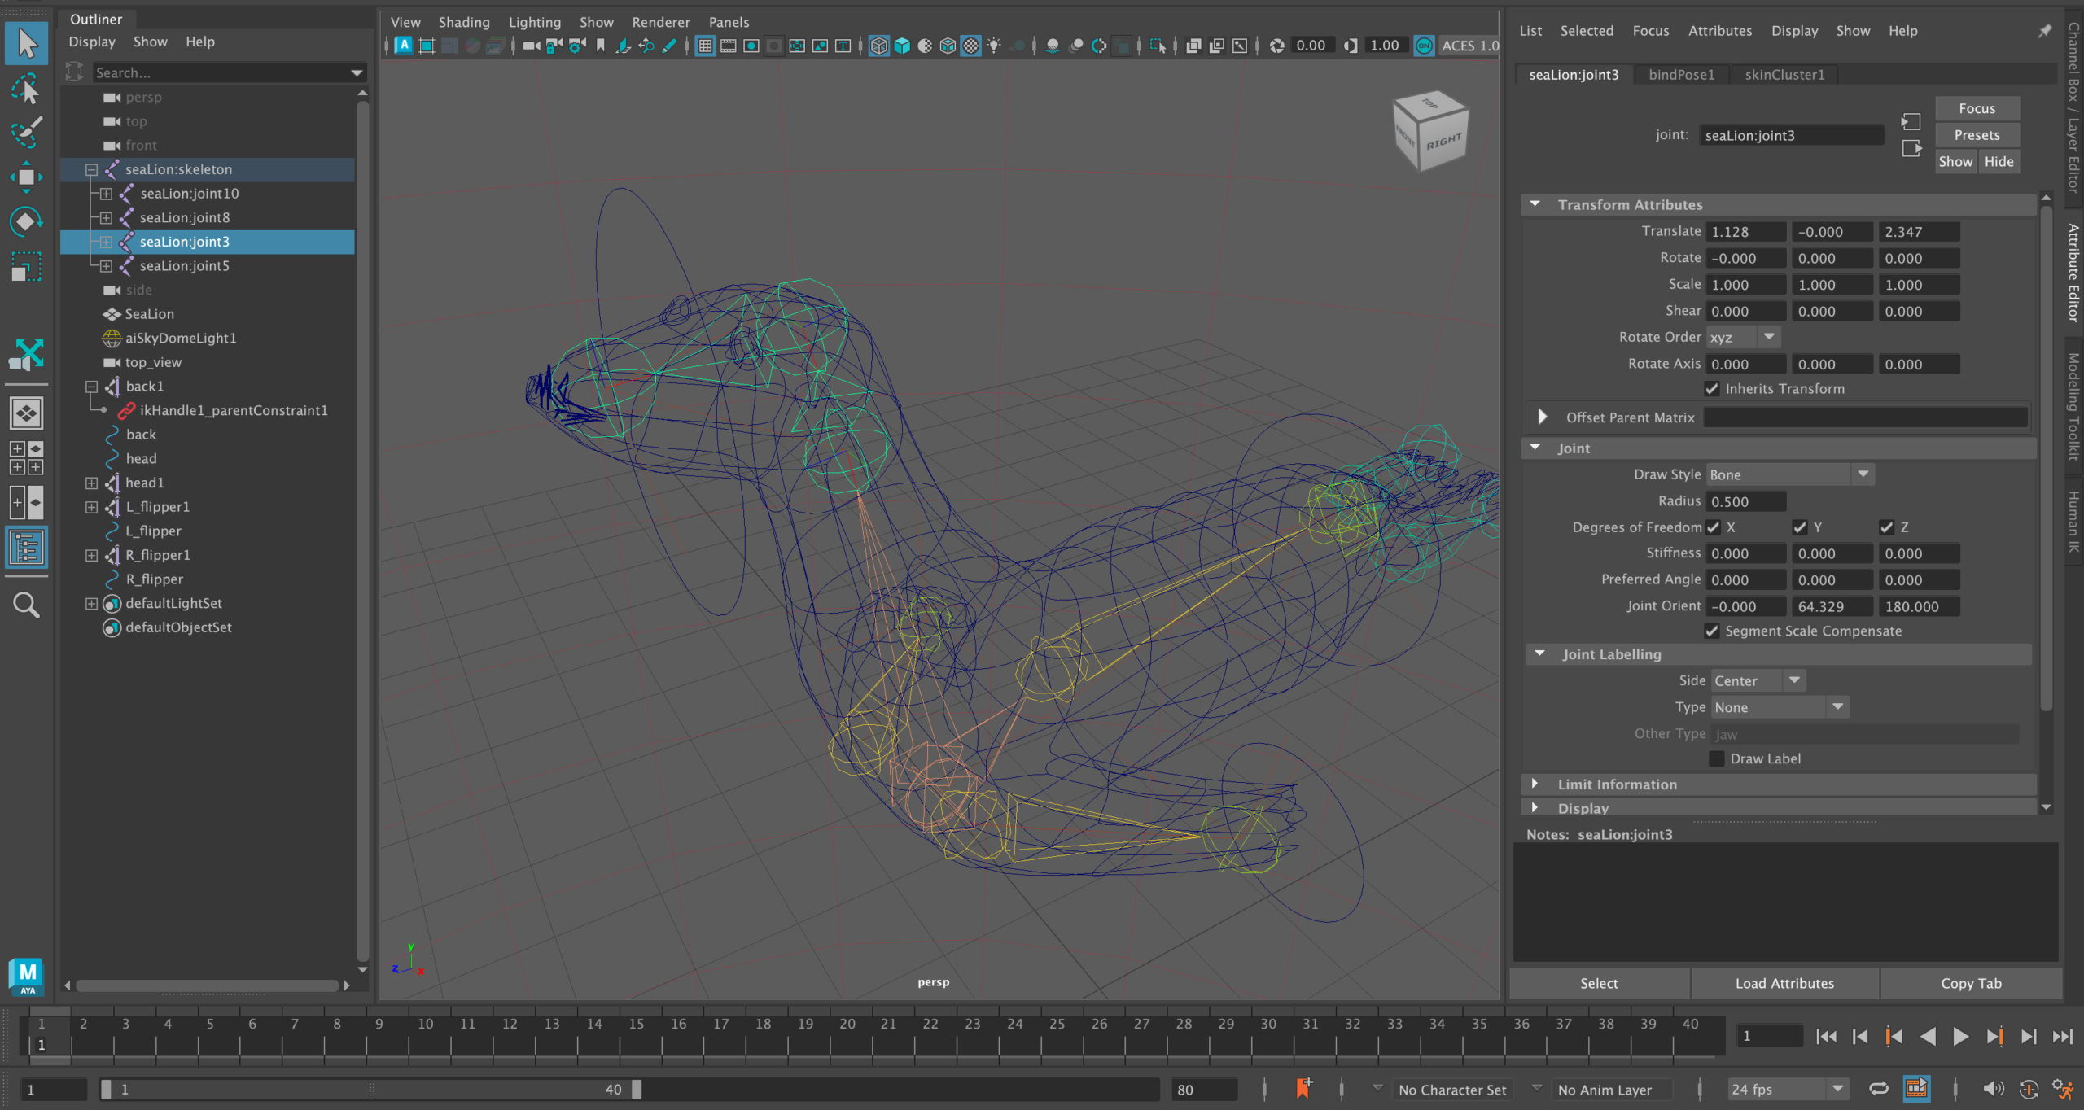
Task: Expand seaLion:joint10 in the Outliner
Action: click(105, 194)
